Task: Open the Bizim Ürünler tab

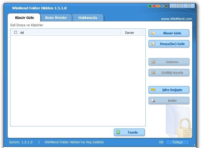Action: pyautogui.click(x=56, y=18)
